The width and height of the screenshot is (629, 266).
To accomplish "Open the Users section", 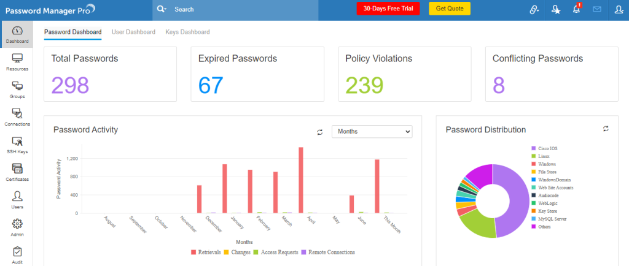I will pyautogui.click(x=17, y=200).
